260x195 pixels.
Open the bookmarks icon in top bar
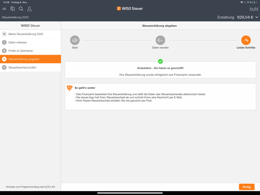(13, 9)
